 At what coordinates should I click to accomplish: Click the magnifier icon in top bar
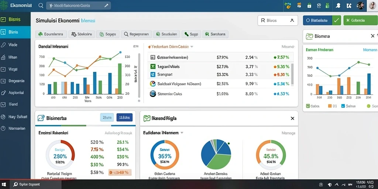point(41,6)
